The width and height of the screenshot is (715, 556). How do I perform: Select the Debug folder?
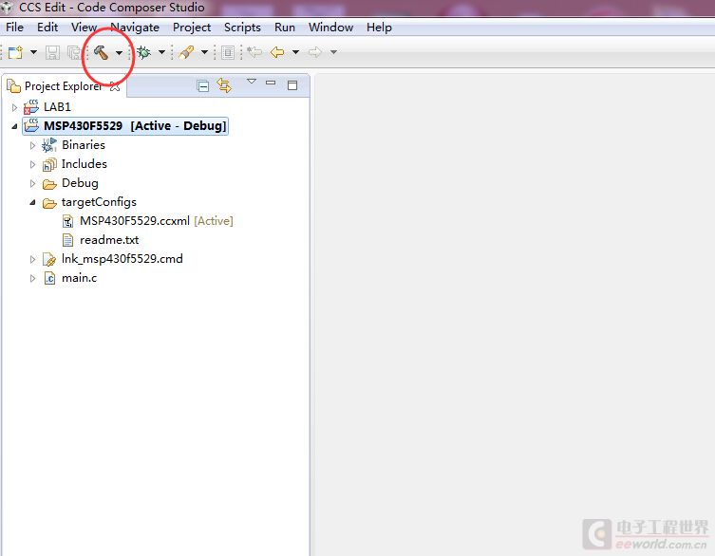80,183
